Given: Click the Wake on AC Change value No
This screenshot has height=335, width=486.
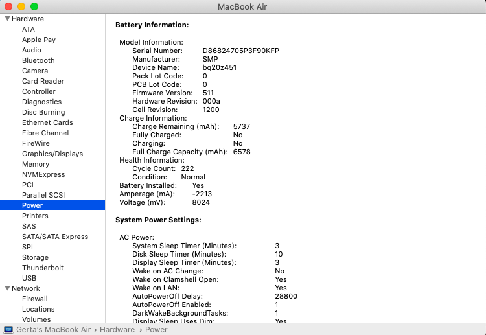Looking at the screenshot, I should click(x=279, y=271).
